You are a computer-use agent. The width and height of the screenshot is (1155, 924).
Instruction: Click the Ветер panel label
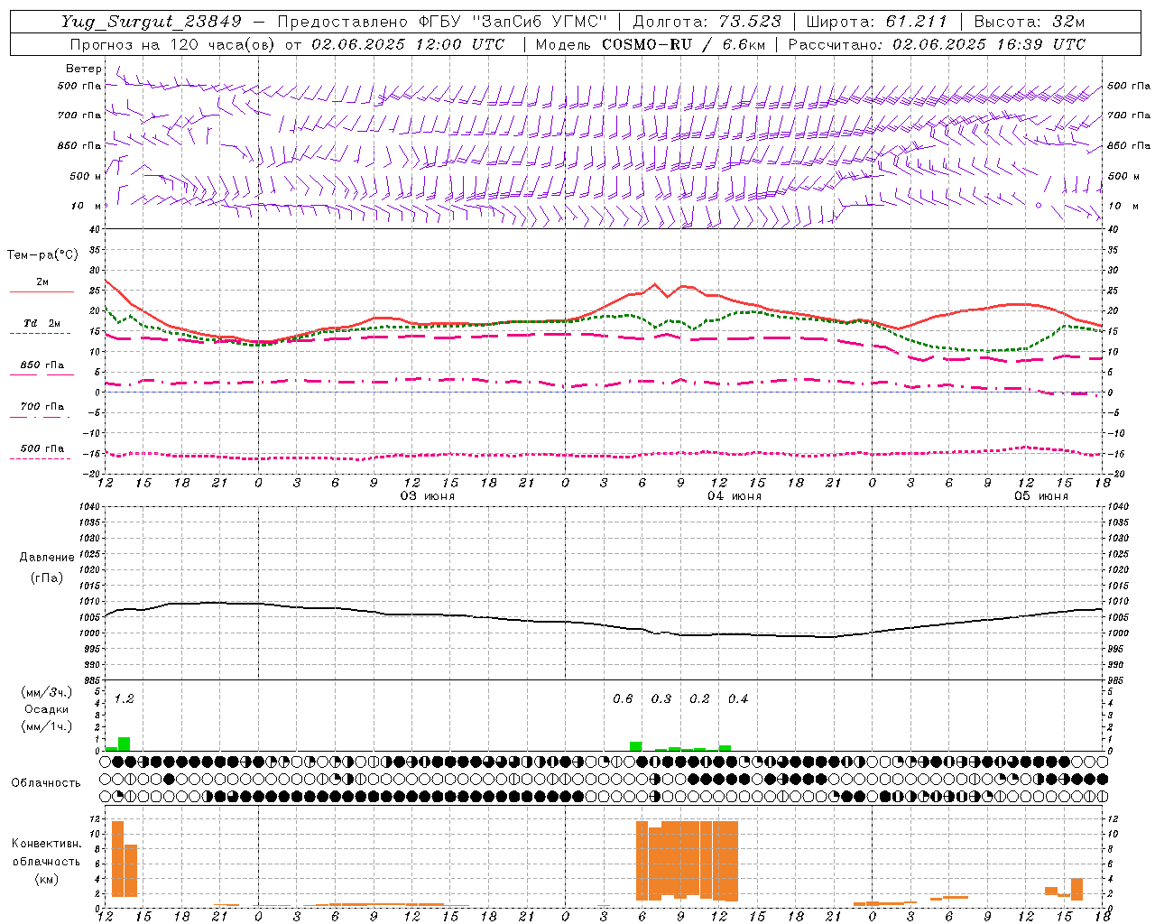point(84,69)
